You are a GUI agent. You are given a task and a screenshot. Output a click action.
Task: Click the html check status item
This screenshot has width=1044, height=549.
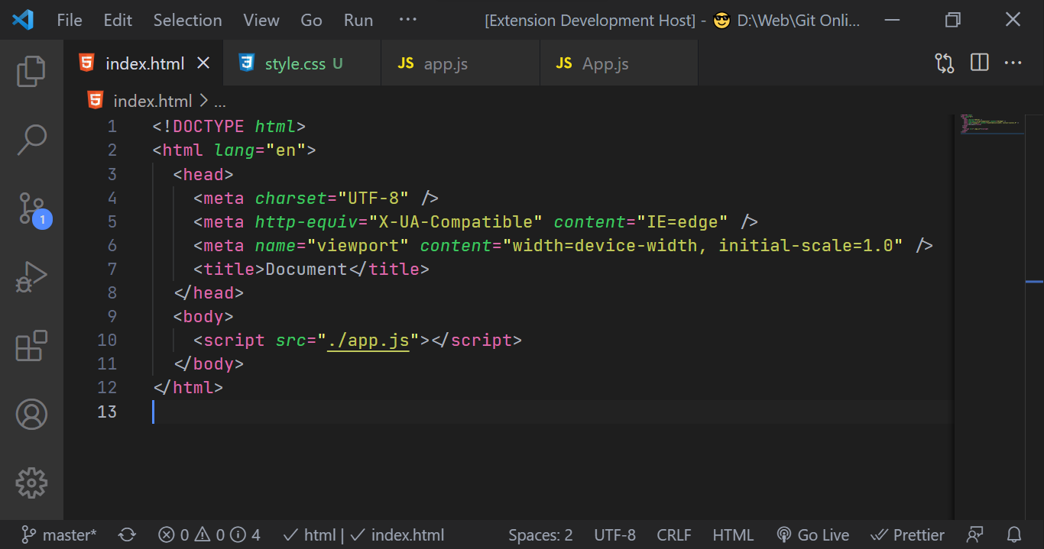(x=309, y=535)
